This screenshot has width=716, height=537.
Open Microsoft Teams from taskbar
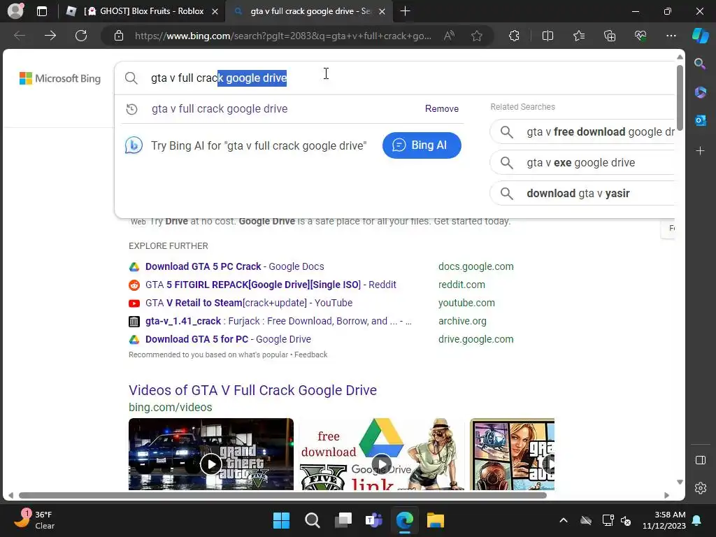374,520
